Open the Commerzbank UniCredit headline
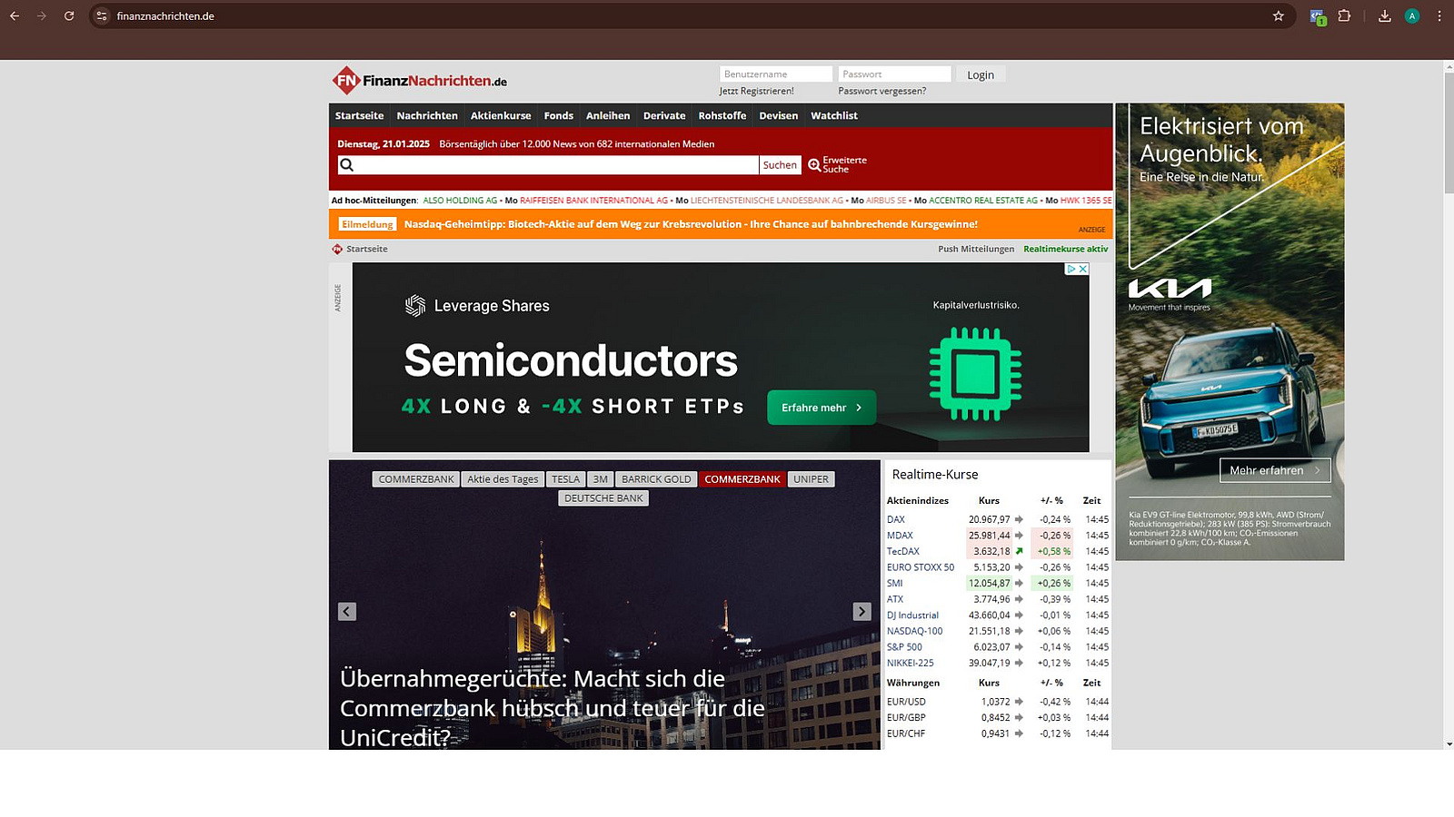Image resolution: width=1454 pixels, height=817 pixels. [553, 708]
